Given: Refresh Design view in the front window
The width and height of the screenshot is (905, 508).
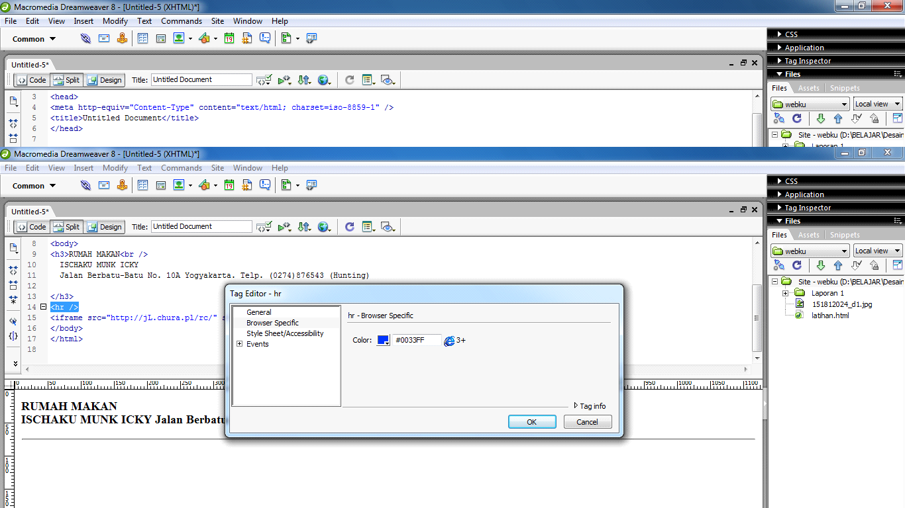Looking at the screenshot, I should point(350,227).
